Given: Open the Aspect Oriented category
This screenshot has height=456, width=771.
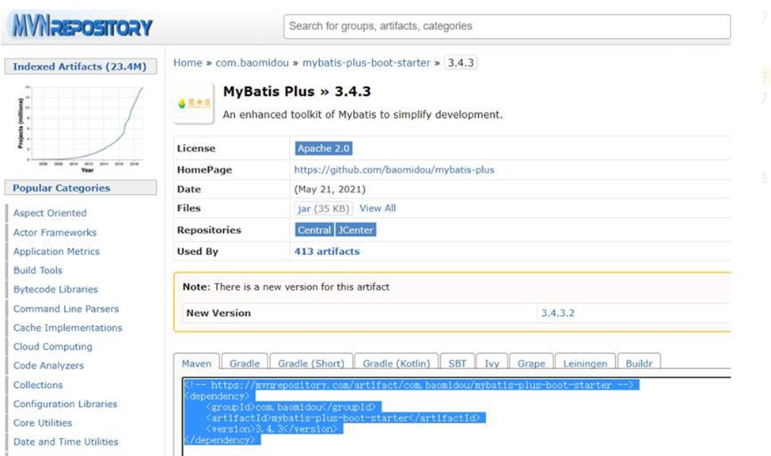Looking at the screenshot, I should click(50, 213).
